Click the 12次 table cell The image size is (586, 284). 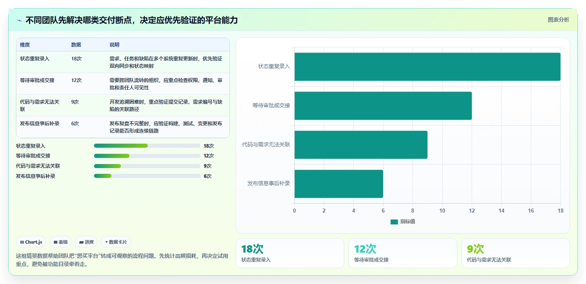pyautogui.click(x=76, y=80)
